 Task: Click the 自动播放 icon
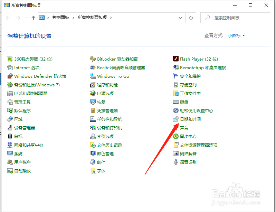[x=10, y=171]
